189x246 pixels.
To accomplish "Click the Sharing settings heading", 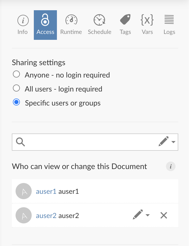I will pyautogui.click(x=39, y=63).
